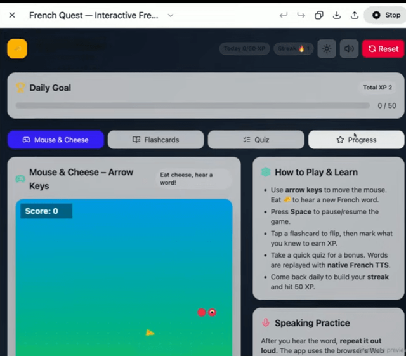Click the Daily Goal progress bar

pos(192,105)
